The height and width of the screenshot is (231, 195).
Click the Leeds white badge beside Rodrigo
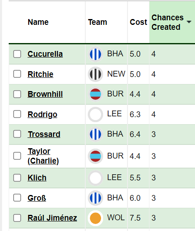pos(96,114)
